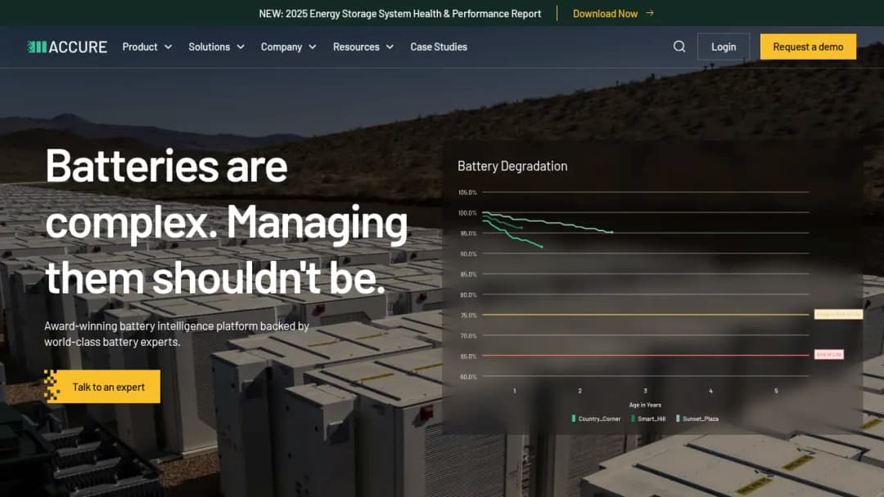Screen dimensions: 884x497
Task: Click the Login button
Action: (x=724, y=47)
